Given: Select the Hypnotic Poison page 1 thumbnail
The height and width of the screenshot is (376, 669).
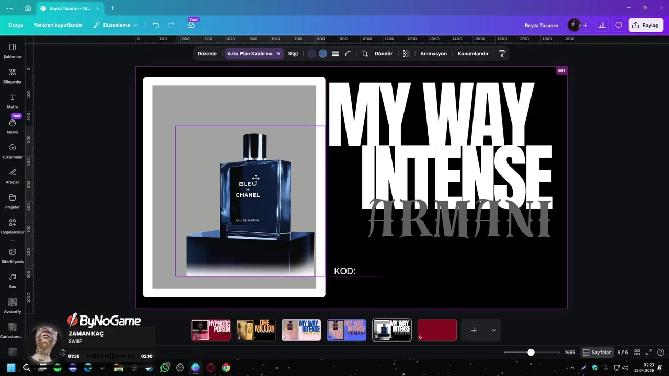Looking at the screenshot, I should pos(211,330).
